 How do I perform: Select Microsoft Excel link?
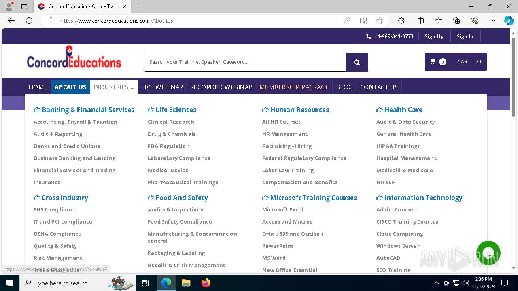tap(282, 209)
